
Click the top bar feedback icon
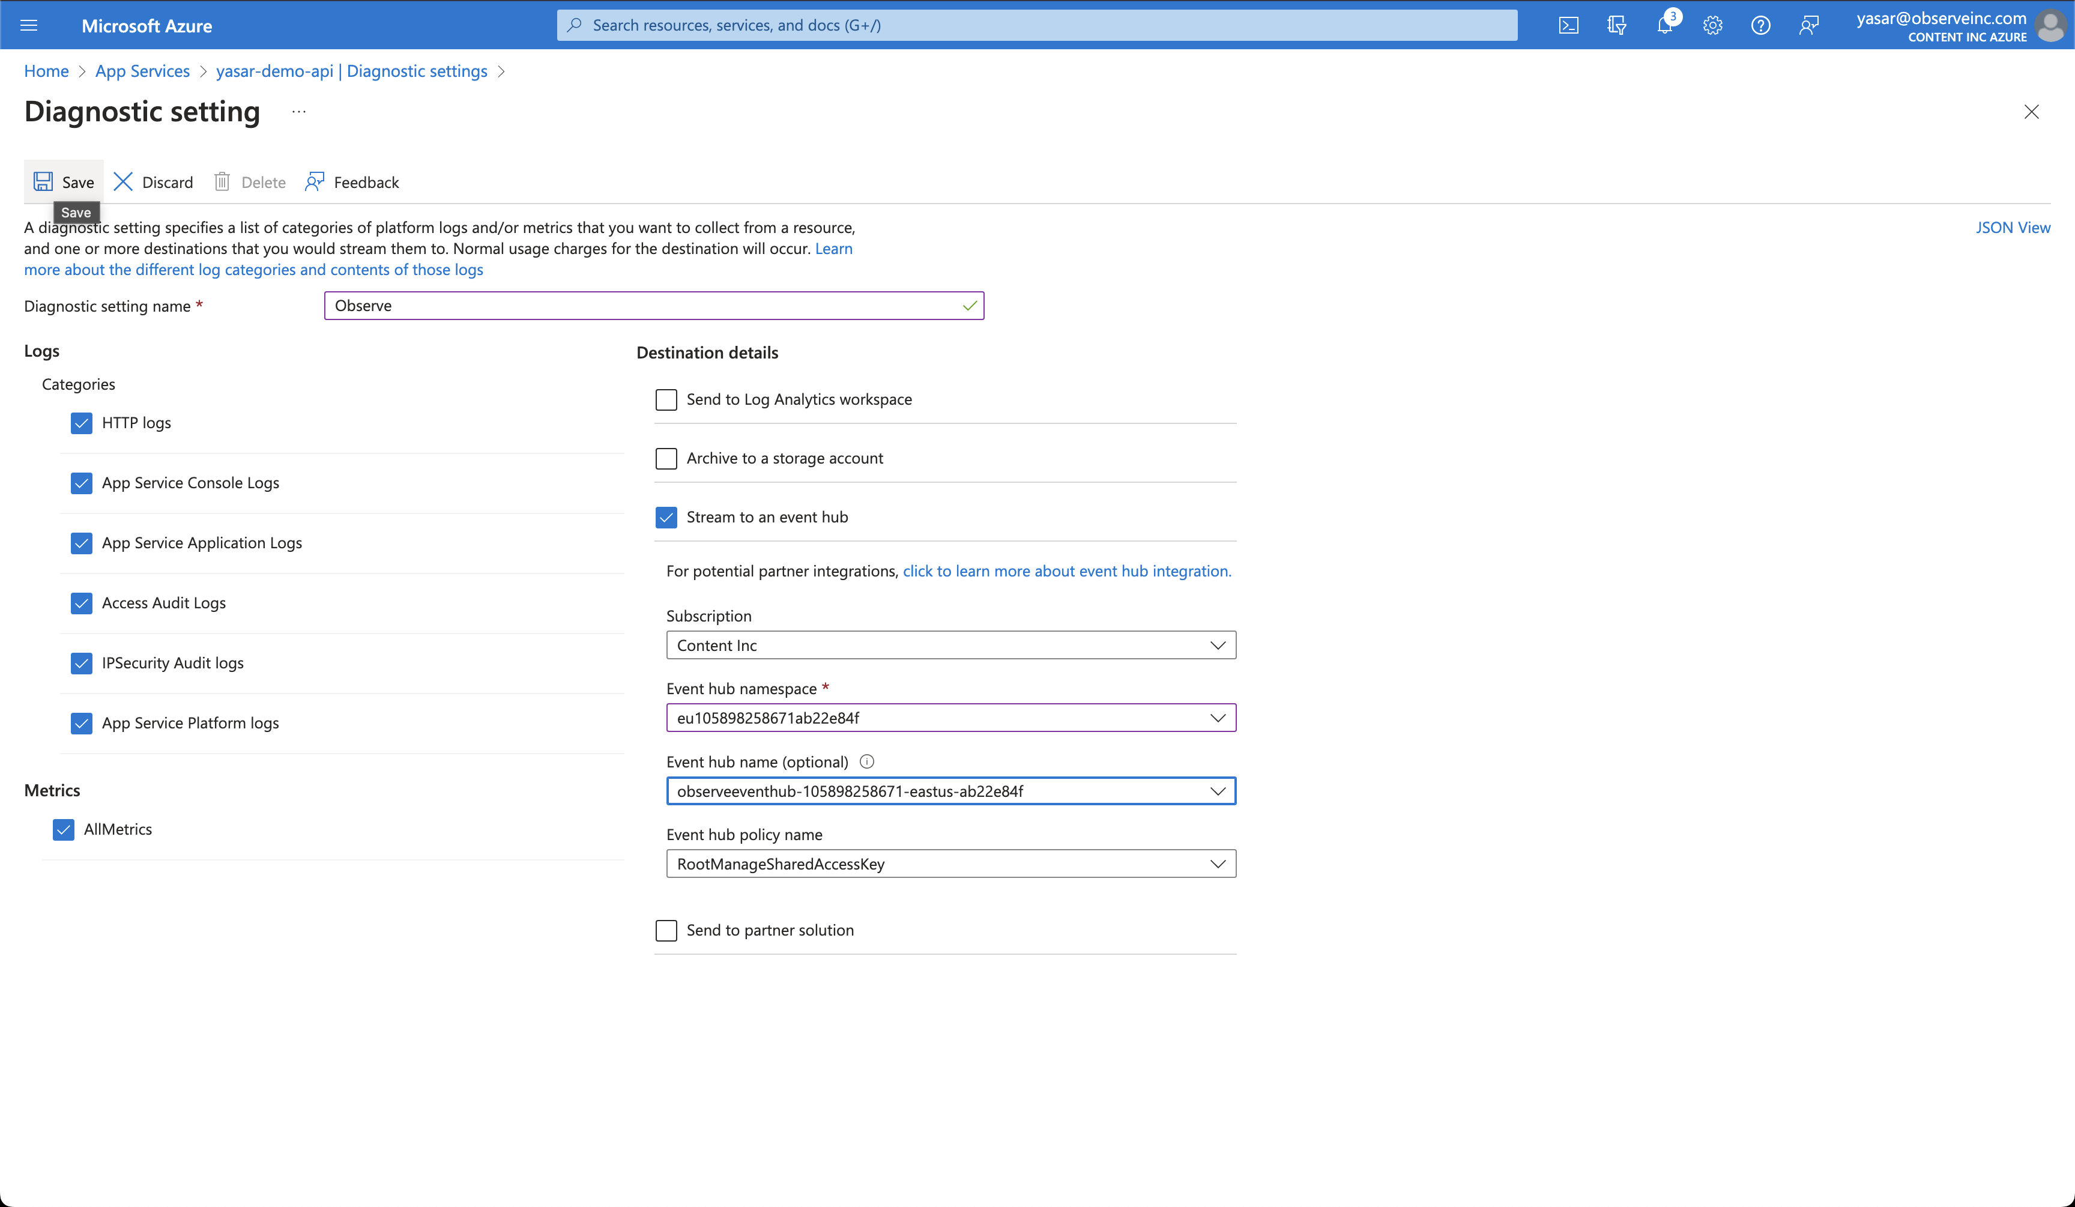(x=1808, y=26)
